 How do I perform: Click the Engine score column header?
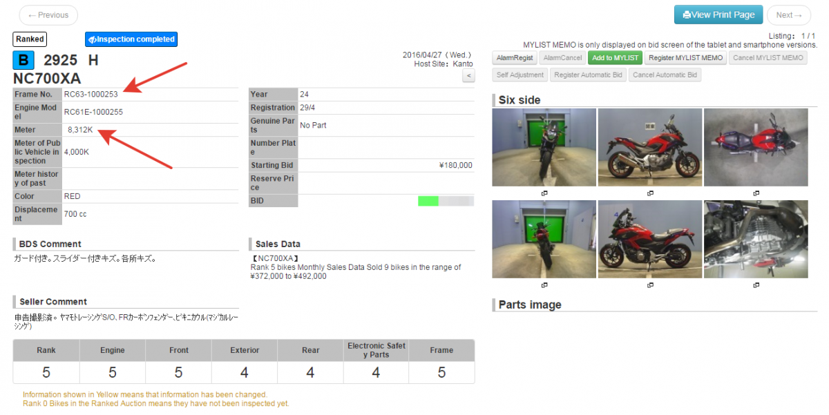[x=113, y=351]
